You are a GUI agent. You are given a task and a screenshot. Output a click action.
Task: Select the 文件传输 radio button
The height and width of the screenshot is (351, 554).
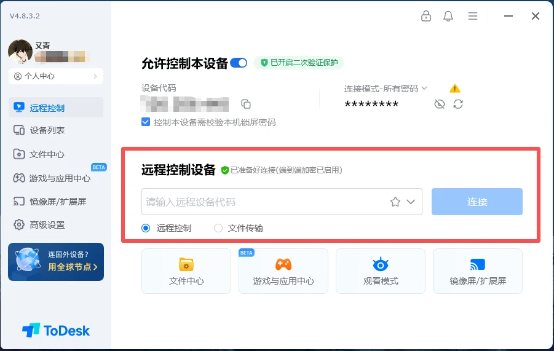click(218, 228)
